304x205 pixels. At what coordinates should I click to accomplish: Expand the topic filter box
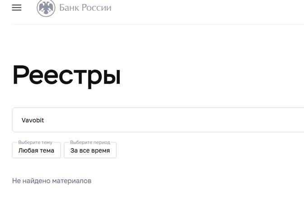point(37,150)
